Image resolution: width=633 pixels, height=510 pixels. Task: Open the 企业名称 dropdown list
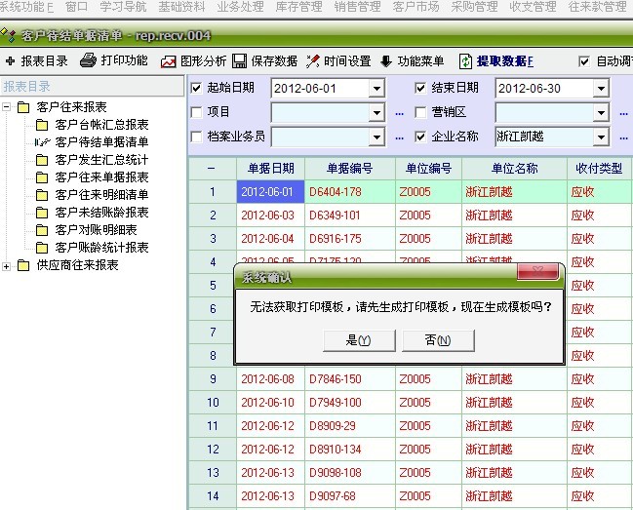600,137
